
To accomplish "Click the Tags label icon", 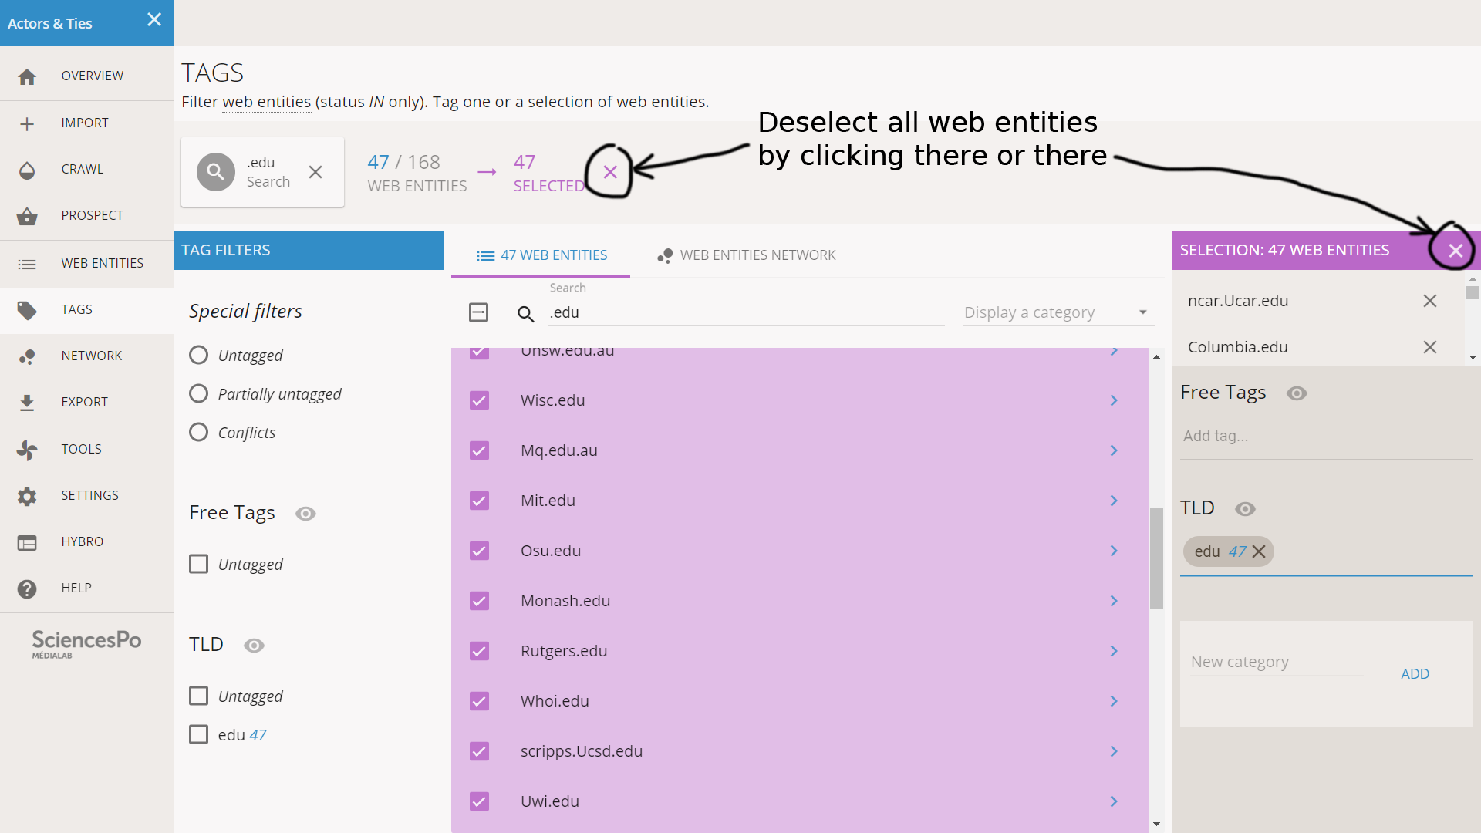I will pyautogui.click(x=27, y=310).
